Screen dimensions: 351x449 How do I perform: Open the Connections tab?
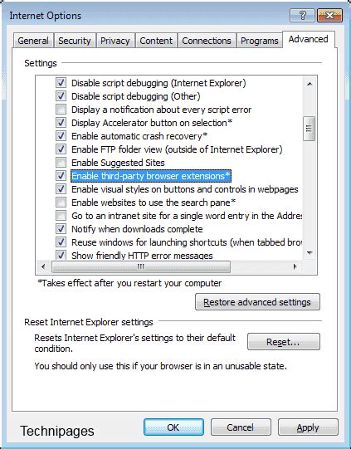(207, 41)
